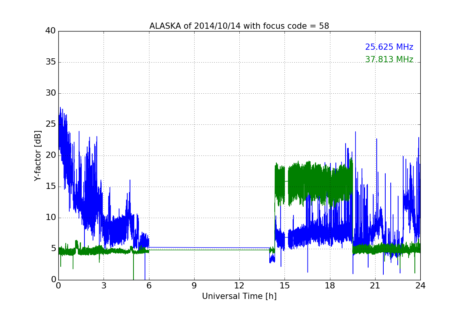Click the x-axis tick label 24
467x311 pixels.
coord(420,286)
